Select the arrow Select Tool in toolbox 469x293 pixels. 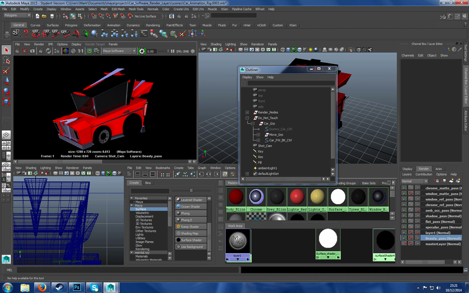point(6,51)
